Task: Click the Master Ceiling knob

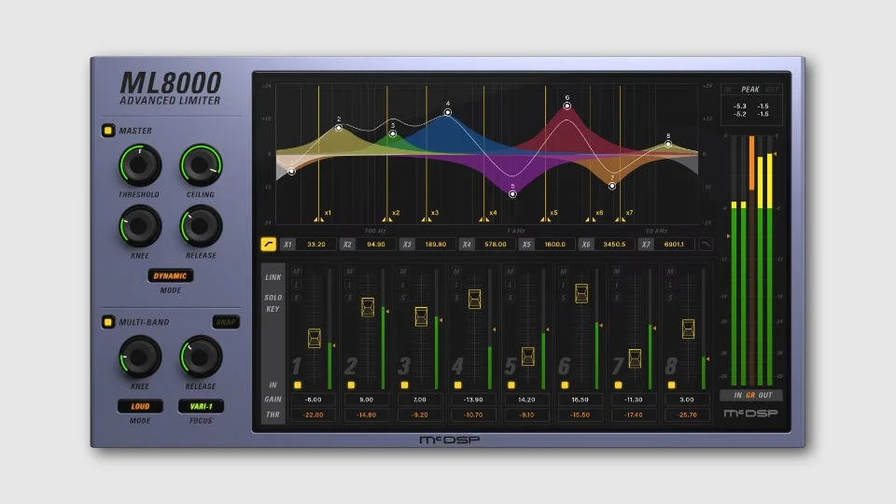Action: click(201, 165)
